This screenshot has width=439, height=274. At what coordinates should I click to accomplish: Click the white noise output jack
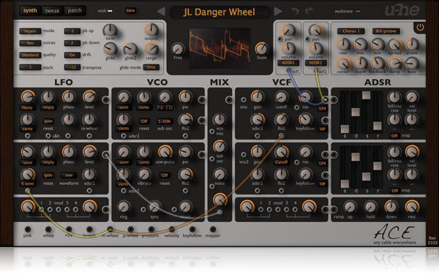(48, 229)
